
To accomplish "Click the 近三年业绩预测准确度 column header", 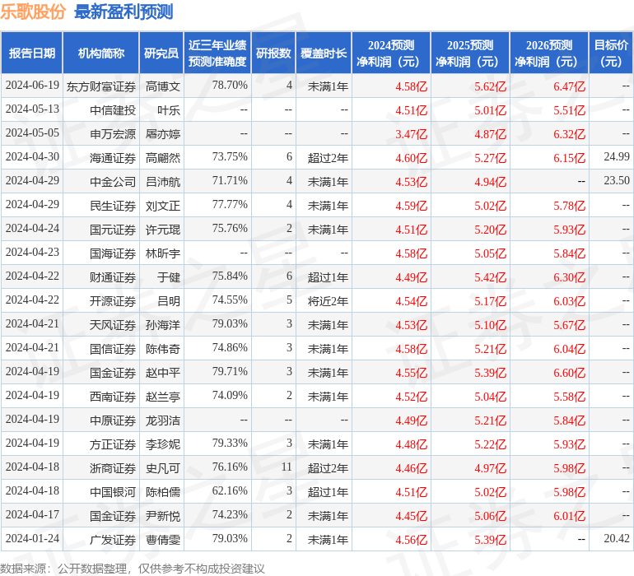I will 217,53.
